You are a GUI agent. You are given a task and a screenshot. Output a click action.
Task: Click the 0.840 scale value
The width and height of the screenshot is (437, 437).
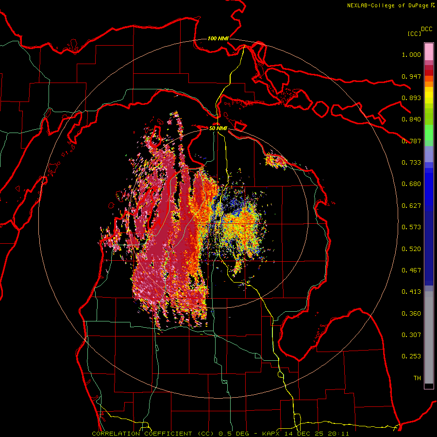[411, 119]
